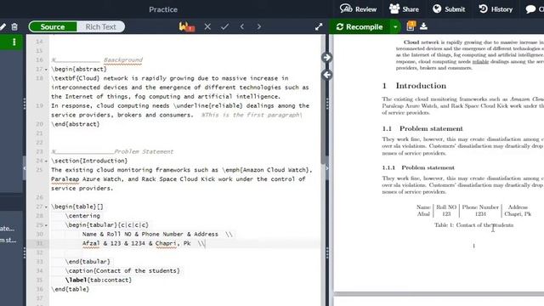Open project History
Screen dimensions: 544x306
pos(496,9)
